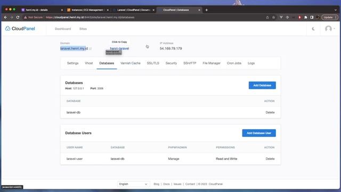Click the Add Database User button

click(x=259, y=133)
